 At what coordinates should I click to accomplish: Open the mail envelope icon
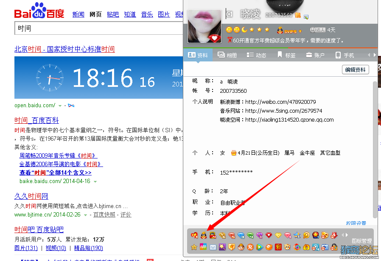pos(213,247)
